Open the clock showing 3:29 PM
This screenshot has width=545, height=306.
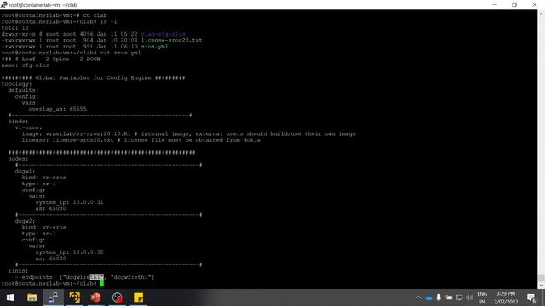[x=506, y=294]
